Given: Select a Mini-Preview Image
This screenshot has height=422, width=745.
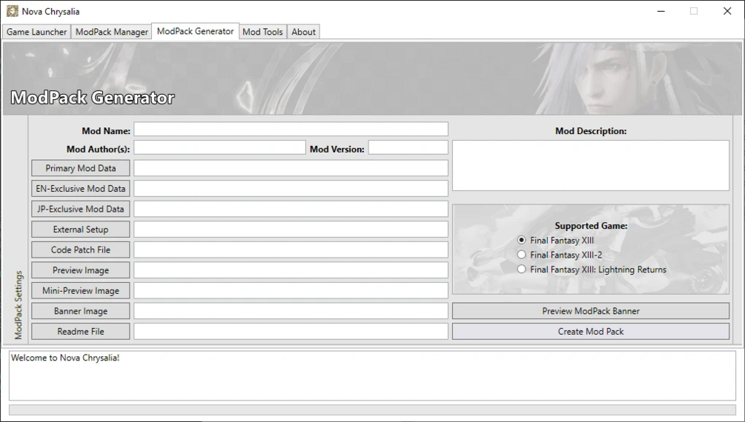Looking at the screenshot, I should coord(81,290).
